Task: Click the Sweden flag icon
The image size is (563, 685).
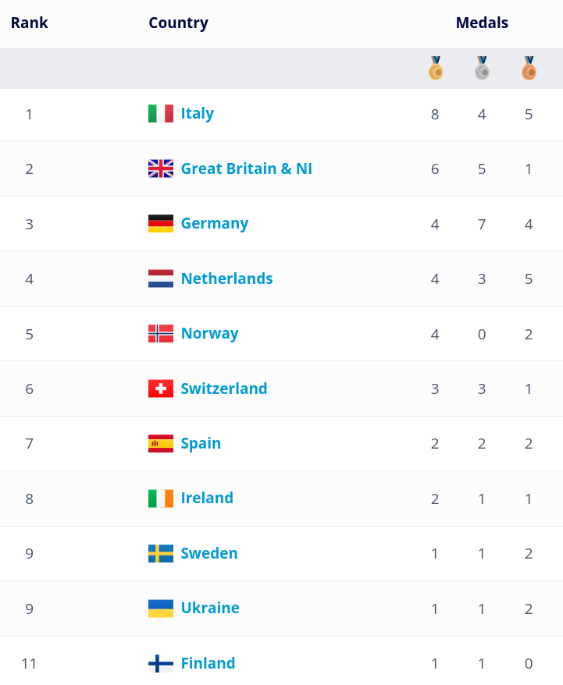Action: point(161,553)
